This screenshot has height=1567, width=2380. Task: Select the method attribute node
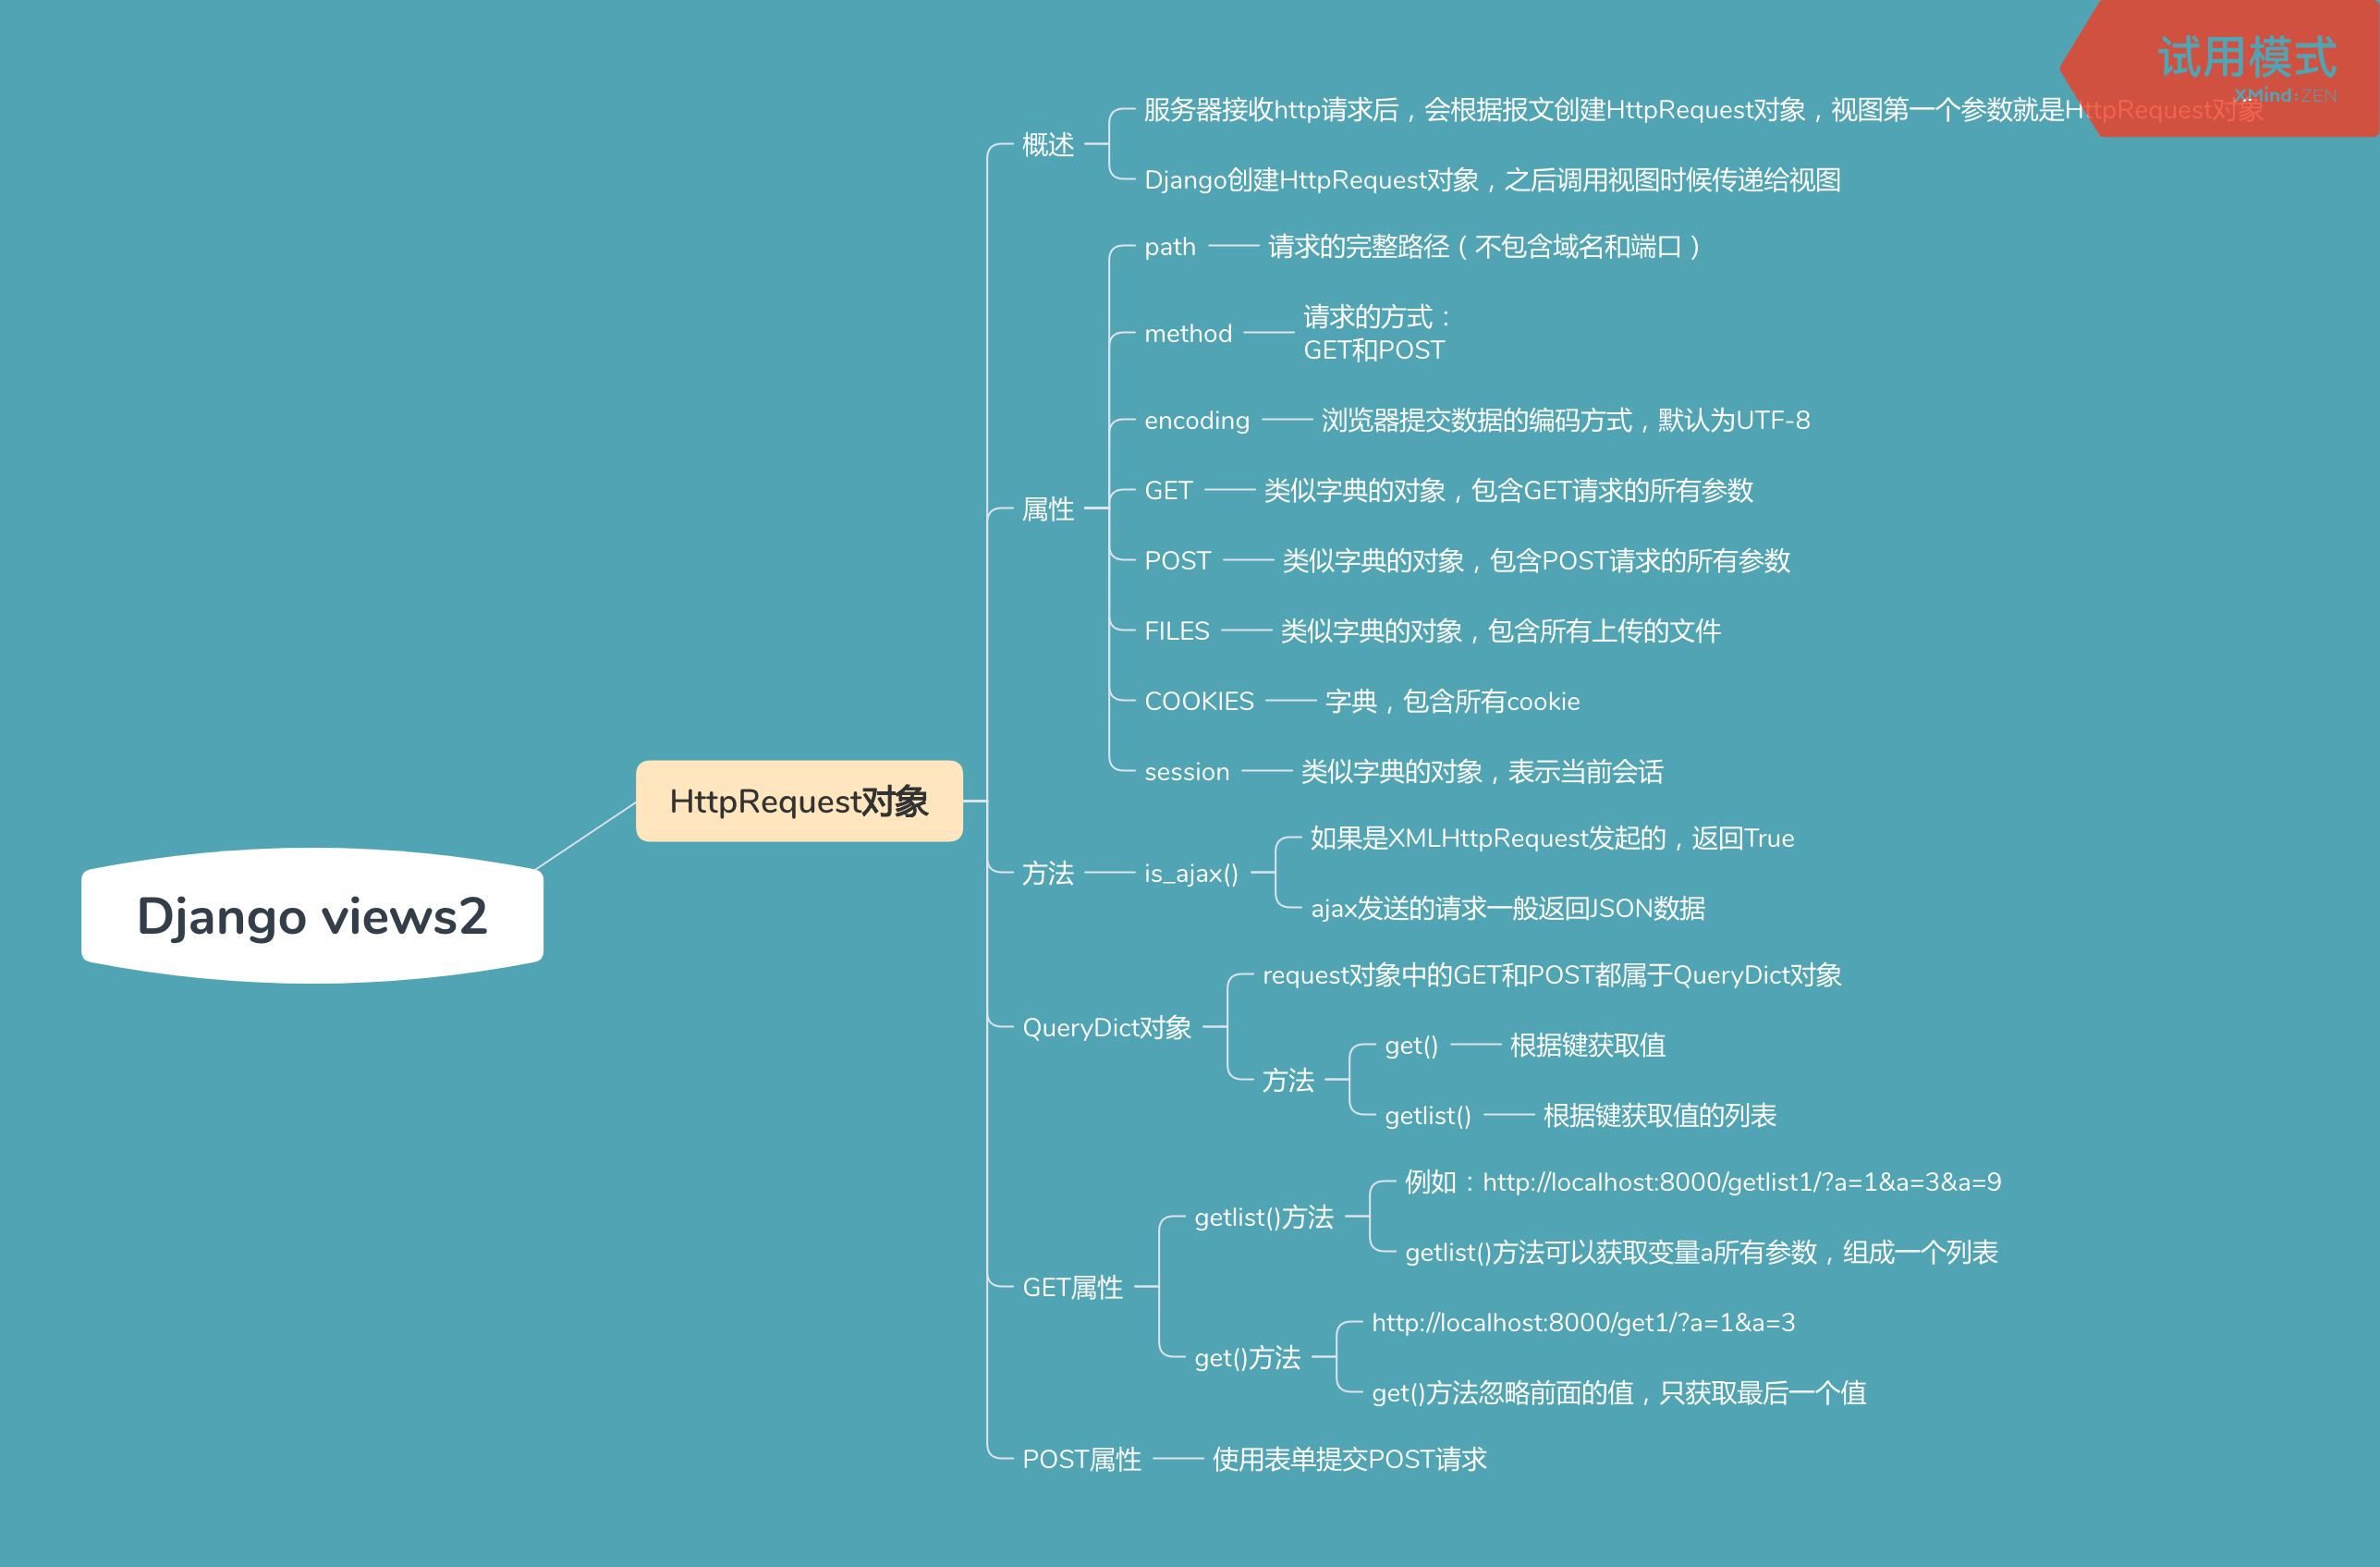click(x=1187, y=334)
